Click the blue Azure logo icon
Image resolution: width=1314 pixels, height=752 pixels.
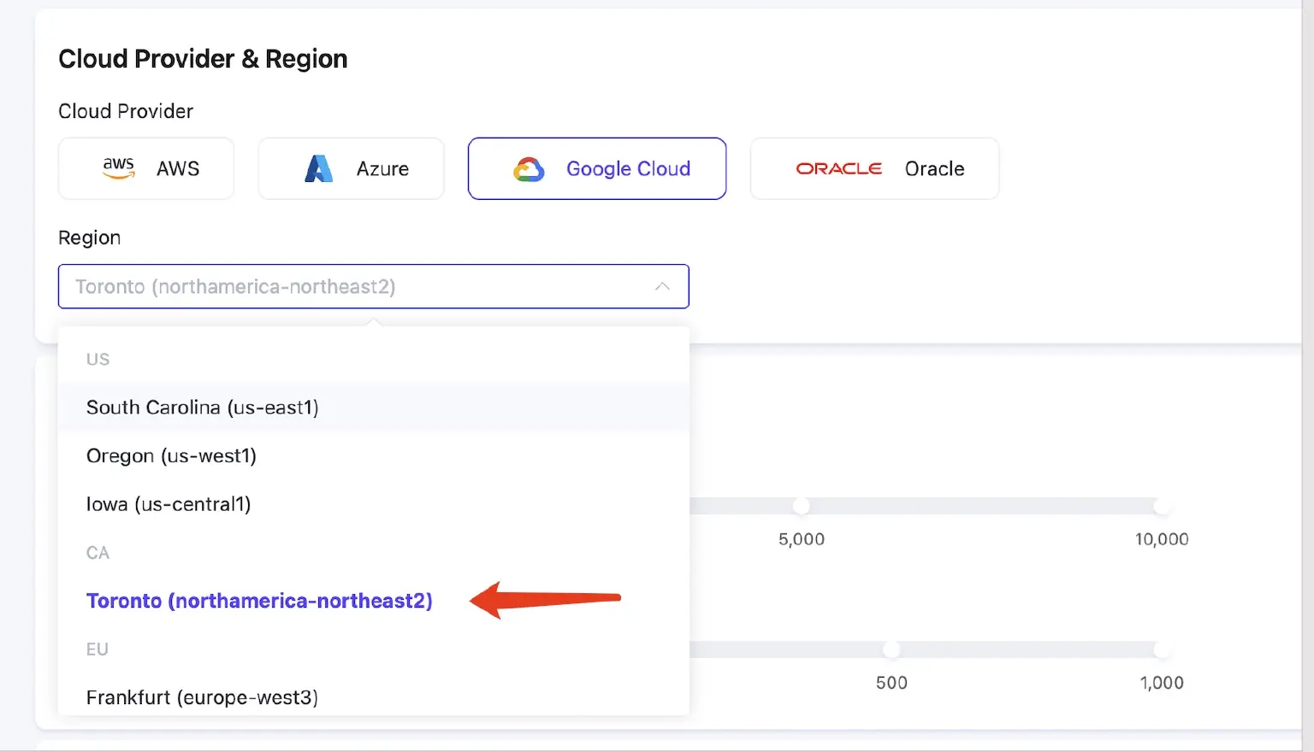click(318, 169)
